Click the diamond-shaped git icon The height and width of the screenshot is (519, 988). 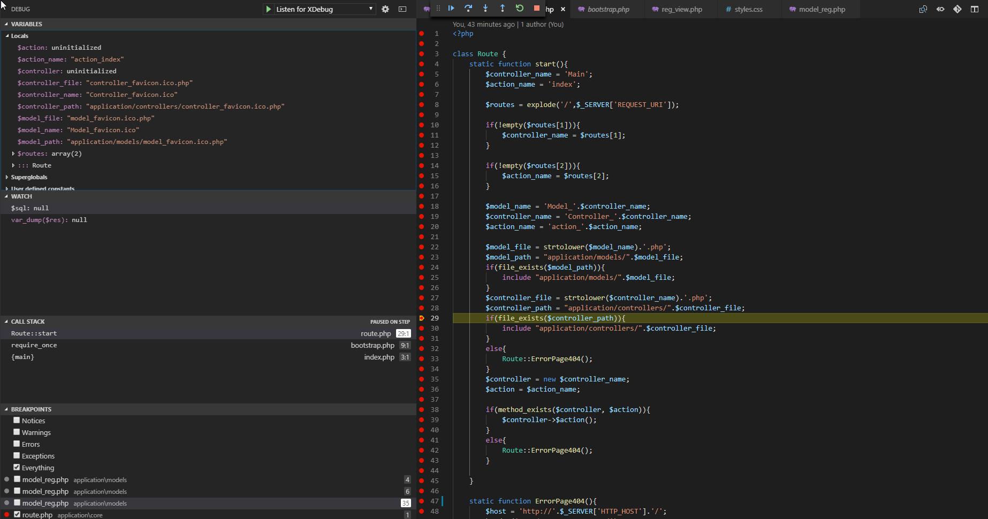click(x=957, y=9)
